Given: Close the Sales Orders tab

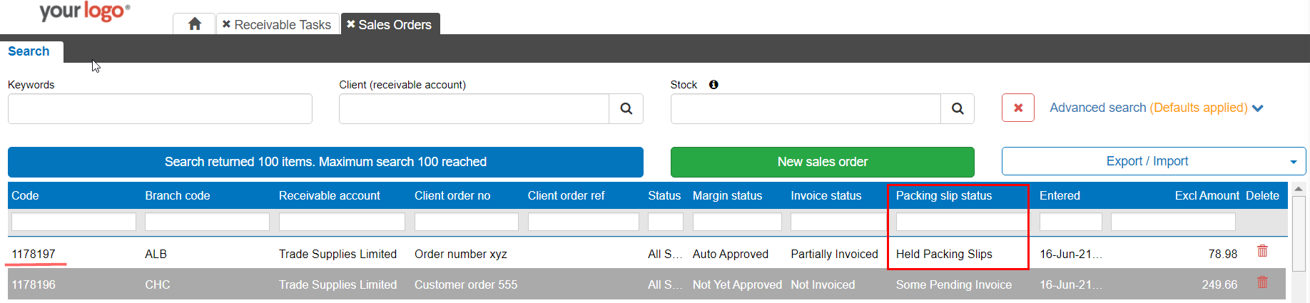Looking at the screenshot, I should (x=350, y=24).
